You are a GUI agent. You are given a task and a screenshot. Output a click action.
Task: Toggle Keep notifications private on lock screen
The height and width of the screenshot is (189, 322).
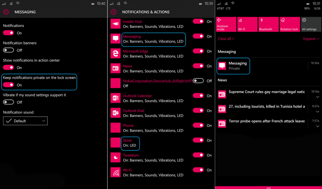point(8,85)
